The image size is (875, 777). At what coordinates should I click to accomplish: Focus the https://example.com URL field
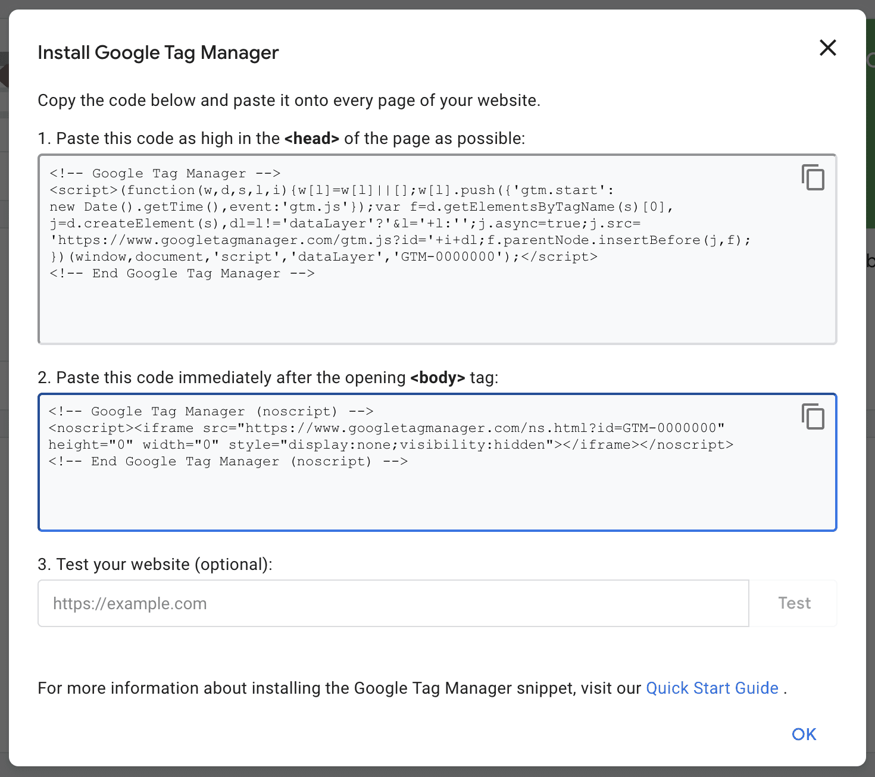393,603
